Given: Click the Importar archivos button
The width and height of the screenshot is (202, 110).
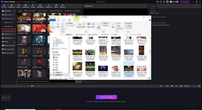Looking at the screenshot, I should click(x=106, y=97).
